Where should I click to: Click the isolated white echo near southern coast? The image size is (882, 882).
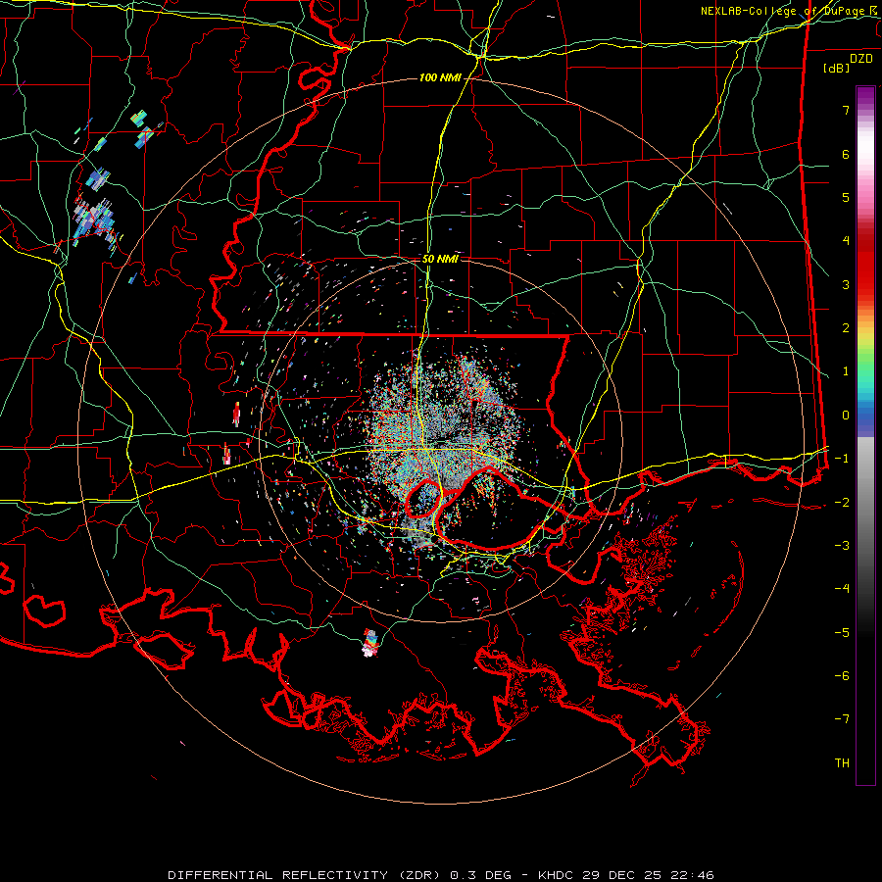tap(369, 643)
